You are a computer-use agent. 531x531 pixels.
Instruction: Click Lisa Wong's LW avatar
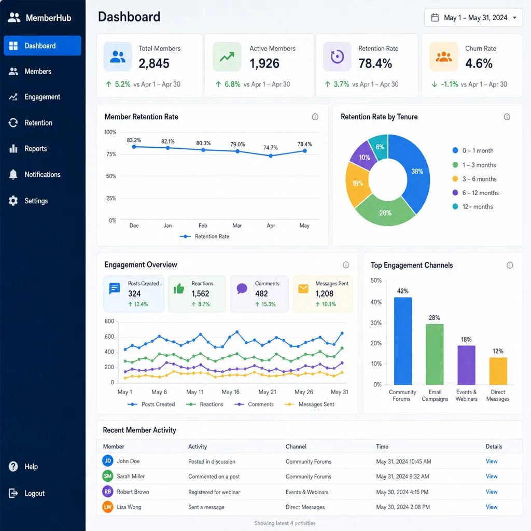click(108, 507)
